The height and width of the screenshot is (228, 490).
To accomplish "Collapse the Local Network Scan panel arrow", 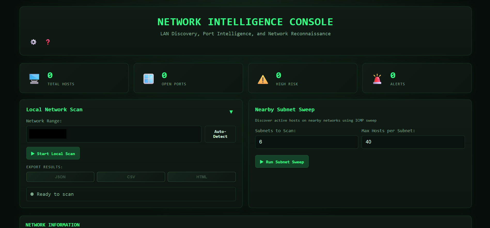I will tap(231, 112).
